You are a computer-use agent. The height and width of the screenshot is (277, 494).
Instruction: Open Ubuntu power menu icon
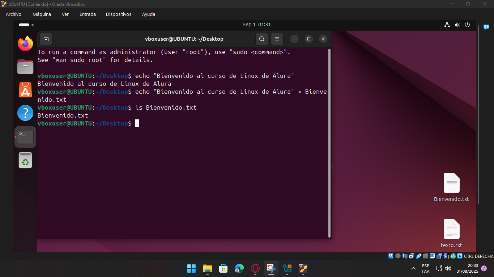[x=467, y=25]
